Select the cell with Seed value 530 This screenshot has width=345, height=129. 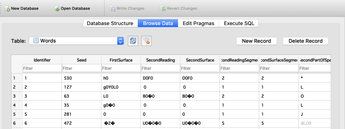pos(82,78)
